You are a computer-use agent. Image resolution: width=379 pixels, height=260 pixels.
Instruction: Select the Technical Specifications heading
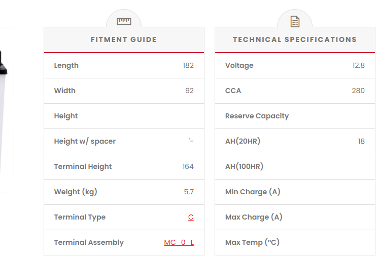tap(295, 39)
